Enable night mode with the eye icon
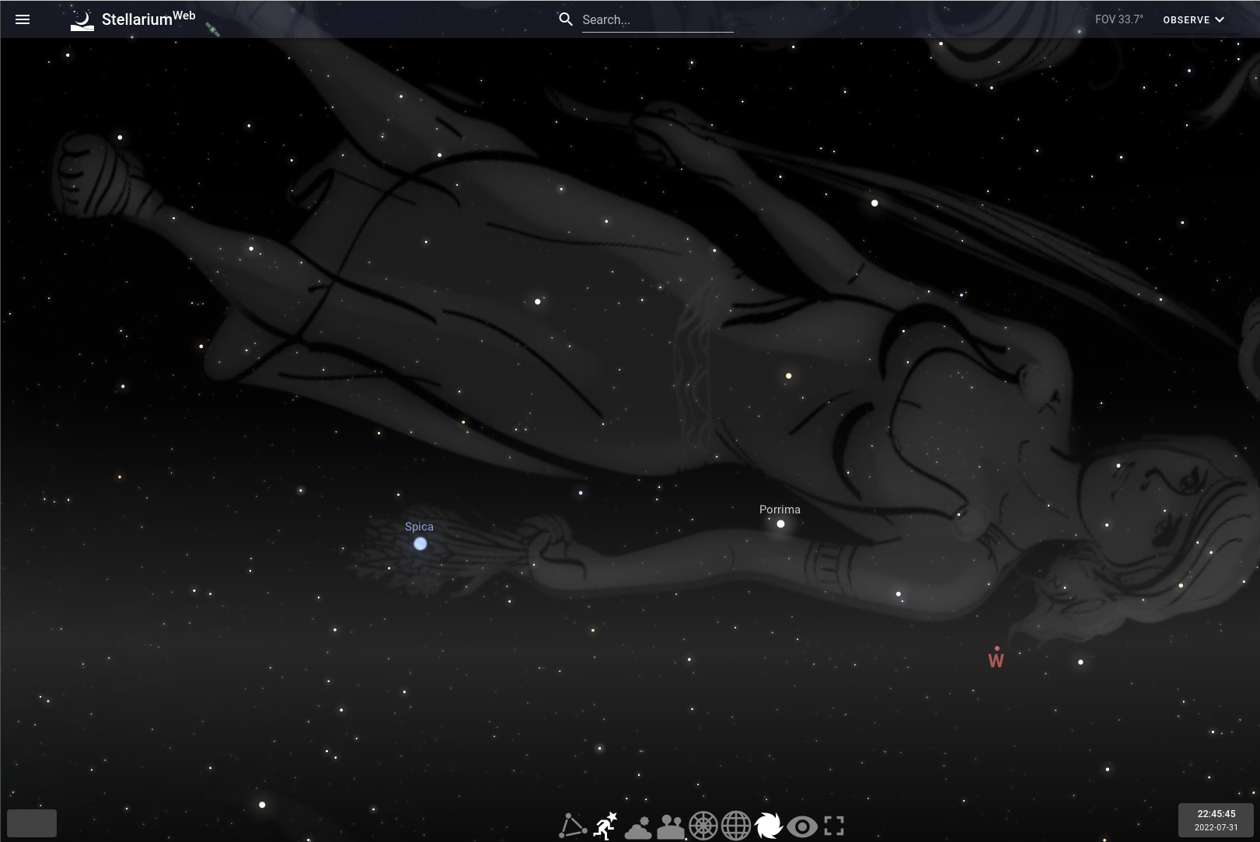The width and height of the screenshot is (1260, 842). tap(801, 826)
